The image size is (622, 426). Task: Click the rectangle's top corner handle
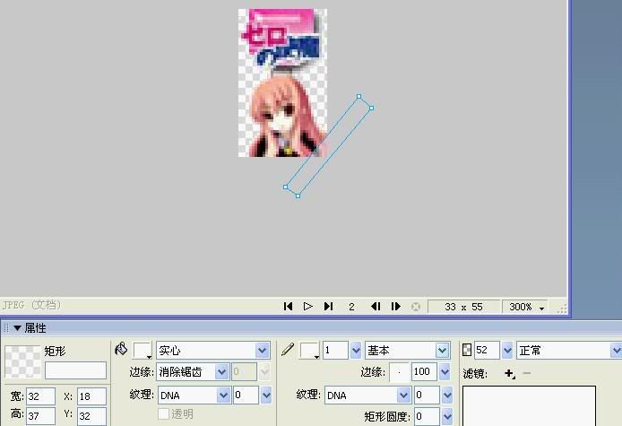(359, 97)
